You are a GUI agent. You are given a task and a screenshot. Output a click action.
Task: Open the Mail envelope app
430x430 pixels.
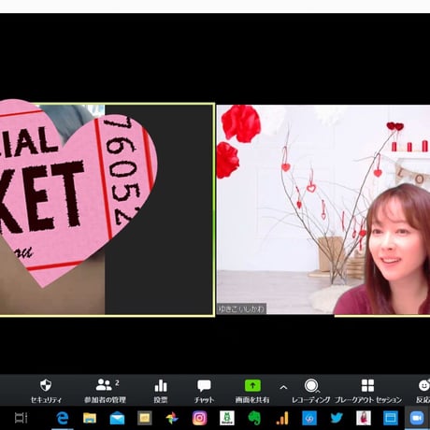pyautogui.click(x=117, y=418)
